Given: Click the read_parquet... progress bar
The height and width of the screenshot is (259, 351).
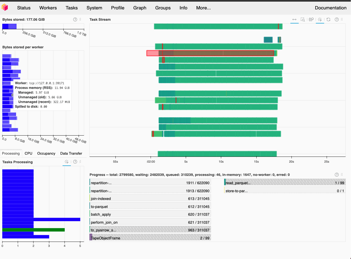Looking at the screenshot, I should click(x=285, y=183).
